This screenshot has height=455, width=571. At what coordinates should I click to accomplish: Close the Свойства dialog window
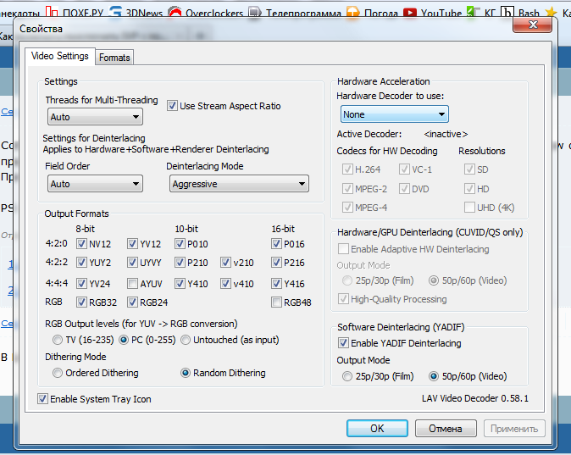point(534,28)
